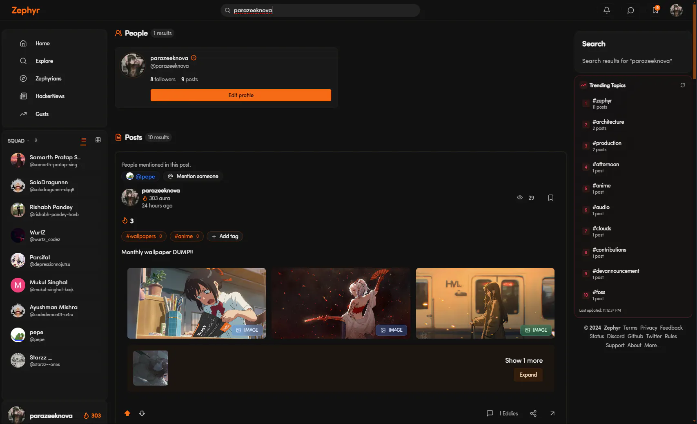Viewport: 697px width, 424px height.
Task: Open bookmarks icon in top bar
Action: [655, 10]
